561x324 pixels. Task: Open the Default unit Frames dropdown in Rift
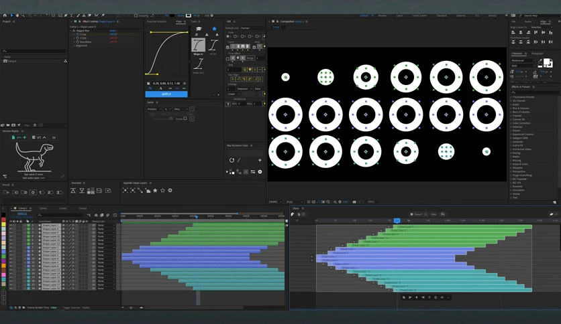[x=252, y=28]
